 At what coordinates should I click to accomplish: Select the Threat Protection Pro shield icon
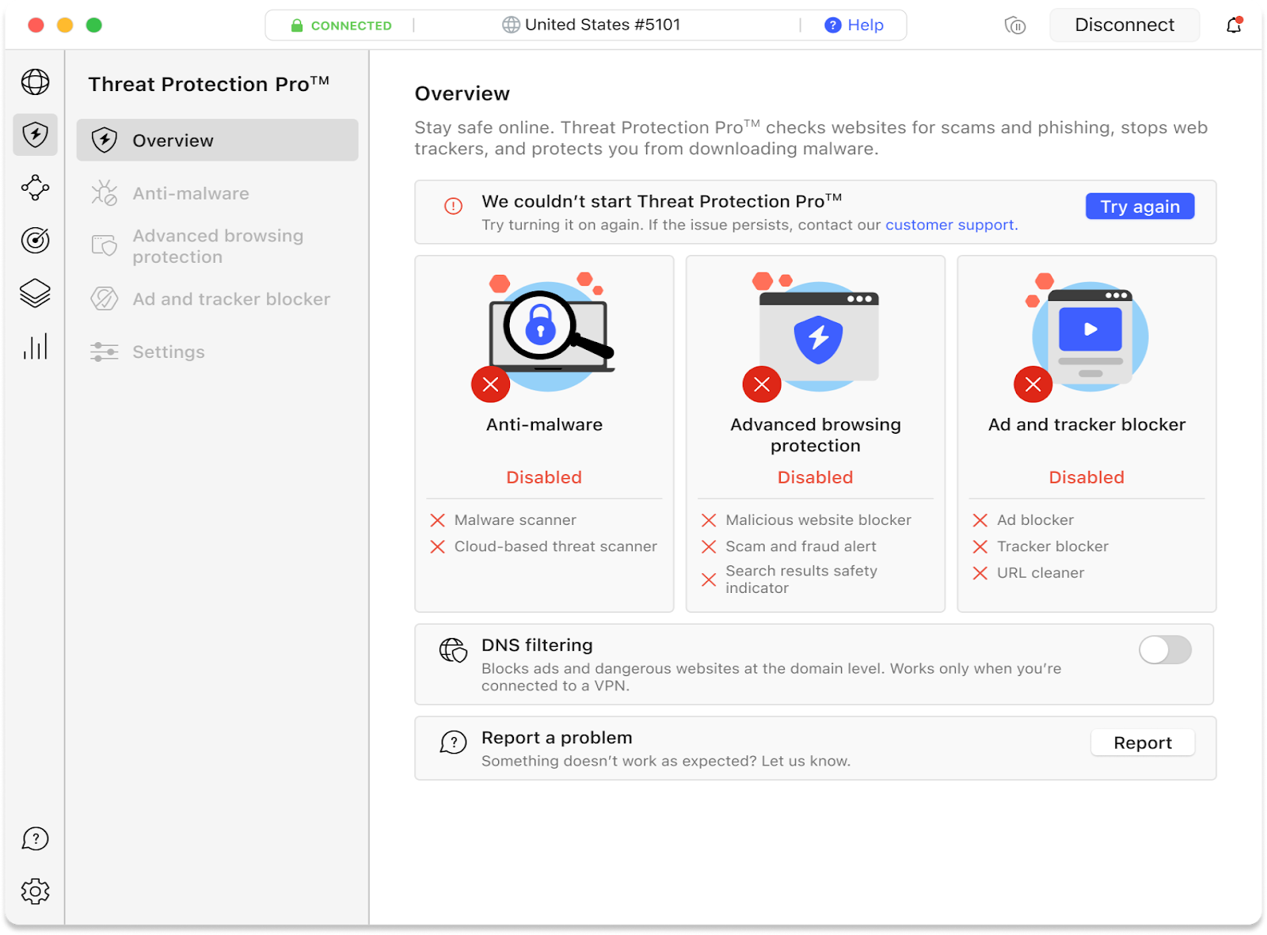(35, 135)
